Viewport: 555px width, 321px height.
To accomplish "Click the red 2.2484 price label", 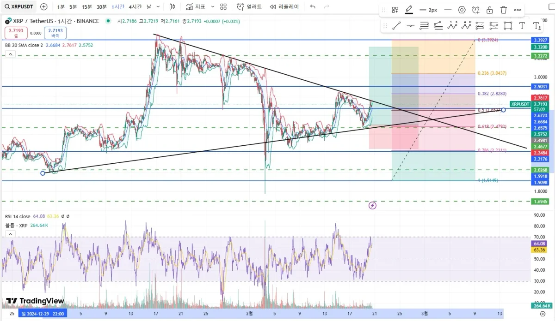I will 541,153.
